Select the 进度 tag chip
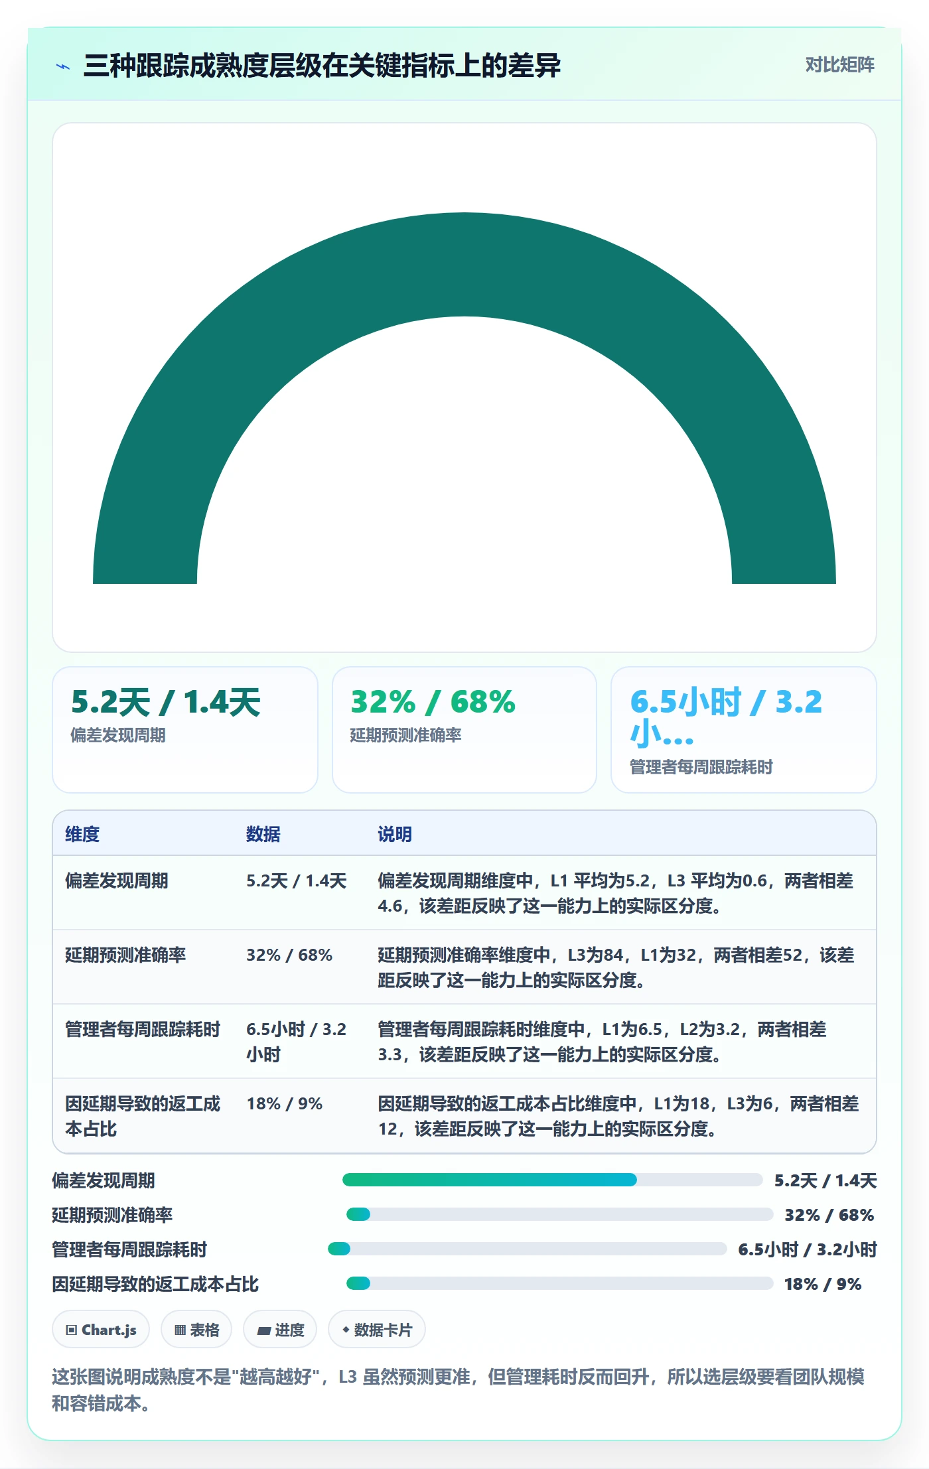 [x=280, y=1330]
